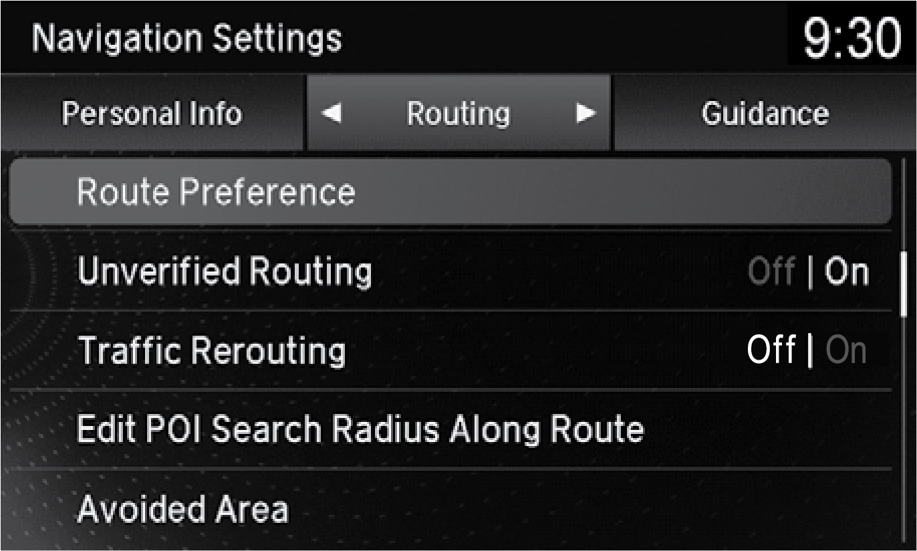The width and height of the screenshot is (917, 551).
Task: Turn Traffic Rerouting Off
Action: 771,350
